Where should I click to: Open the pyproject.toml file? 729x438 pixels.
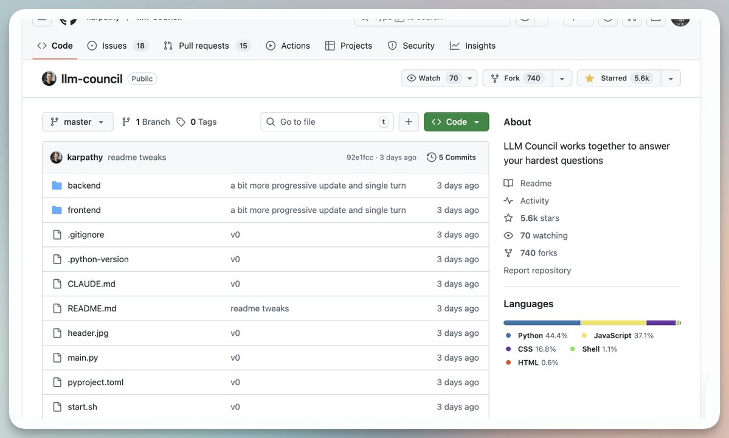tap(96, 383)
